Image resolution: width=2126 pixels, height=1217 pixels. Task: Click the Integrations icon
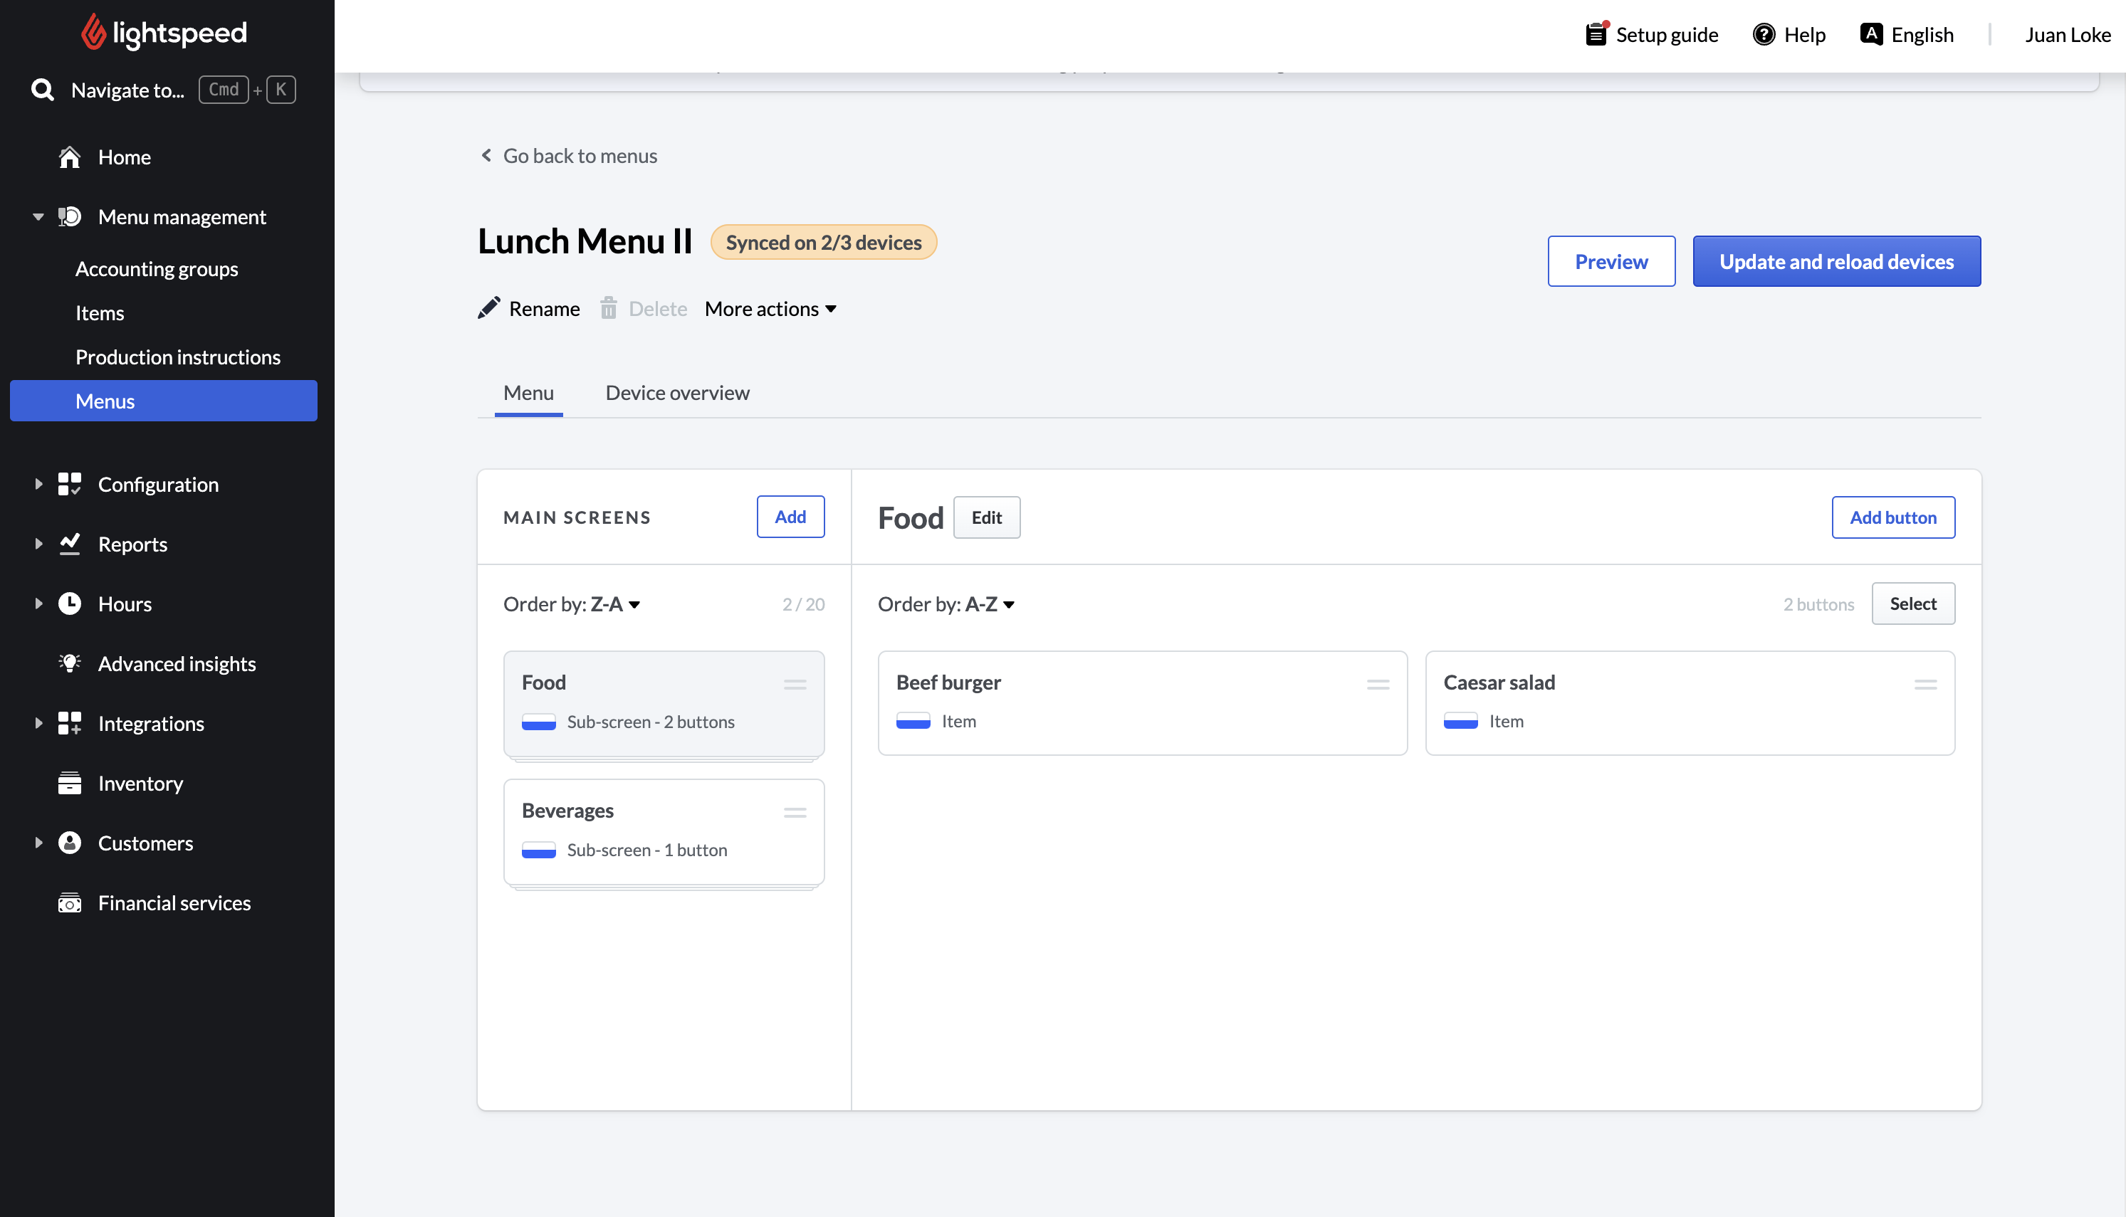69,723
